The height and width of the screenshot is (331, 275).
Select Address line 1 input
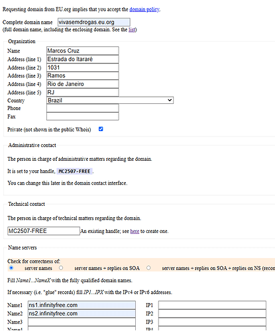pos(83,59)
